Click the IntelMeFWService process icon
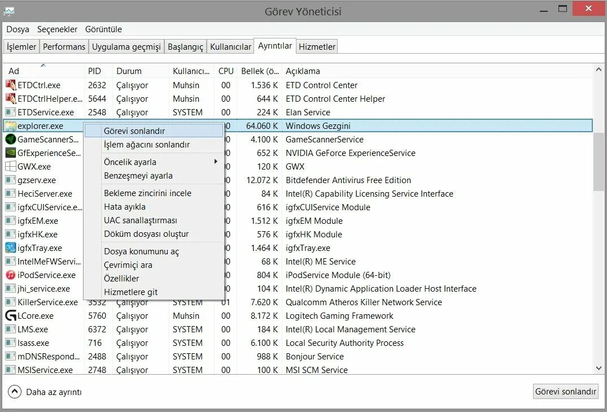This screenshot has width=607, height=412. coord(11,261)
